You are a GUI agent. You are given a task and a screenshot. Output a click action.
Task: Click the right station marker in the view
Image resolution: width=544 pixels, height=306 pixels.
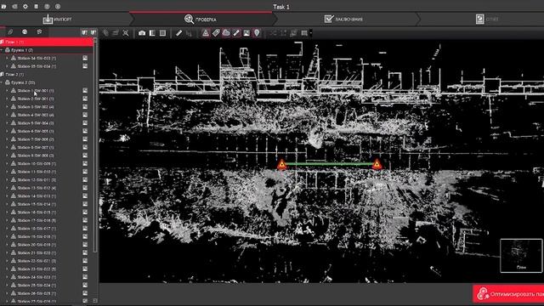coord(377,164)
